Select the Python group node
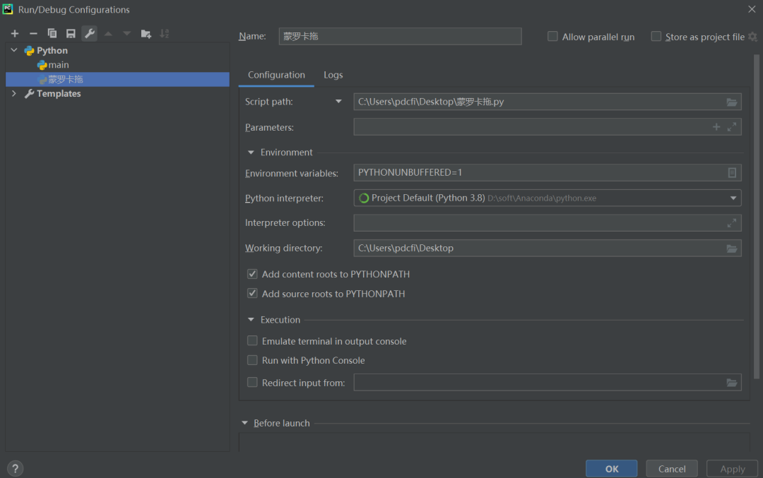 (x=52, y=51)
